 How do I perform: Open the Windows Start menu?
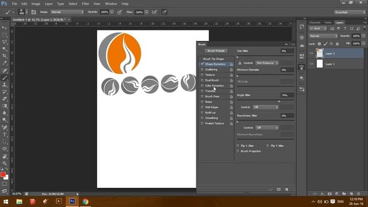pos(6,202)
